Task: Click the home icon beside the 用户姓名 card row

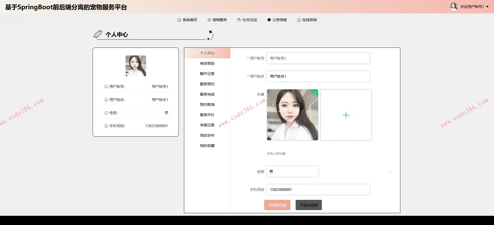Action: point(106,100)
